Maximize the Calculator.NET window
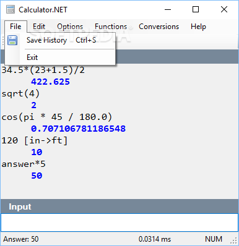The width and height of the screenshot is (239, 246). click(x=196, y=9)
